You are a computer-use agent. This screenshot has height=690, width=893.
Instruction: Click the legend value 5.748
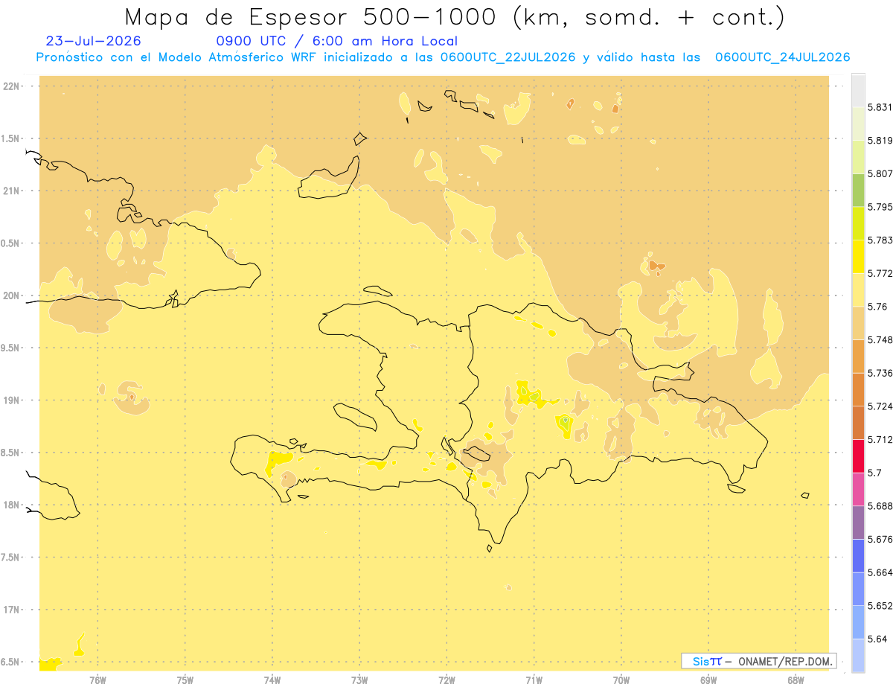[x=880, y=339]
